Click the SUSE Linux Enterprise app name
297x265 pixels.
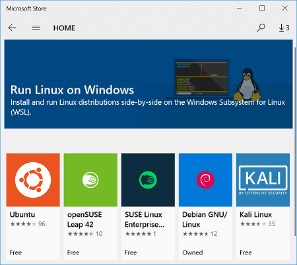(x=145, y=220)
